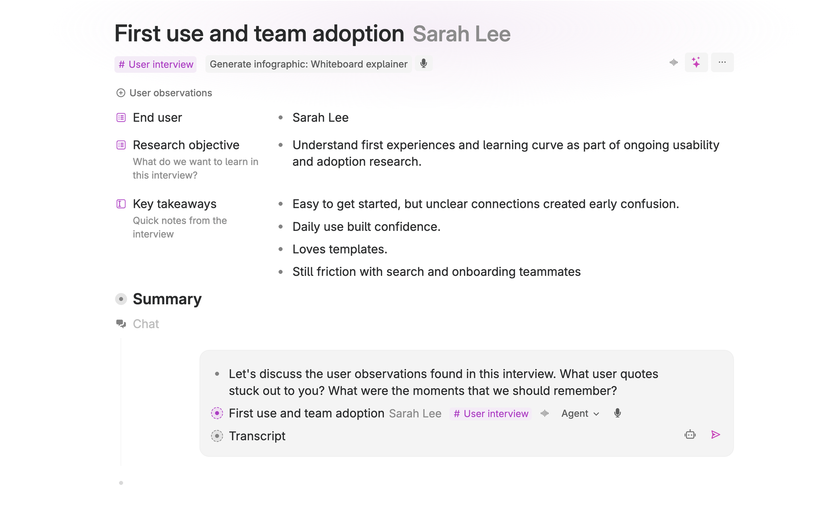The width and height of the screenshot is (817, 512).
Task: Send the chat message with the arrow icon
Action: click(x=716, y=435)
